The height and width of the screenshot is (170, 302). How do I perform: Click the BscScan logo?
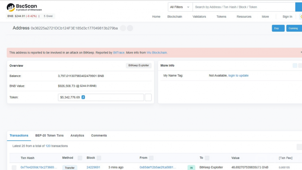point(24,7)
